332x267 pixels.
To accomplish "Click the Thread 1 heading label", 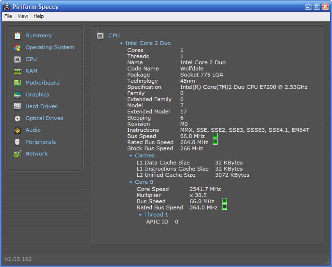I will (x=156, y=215).
